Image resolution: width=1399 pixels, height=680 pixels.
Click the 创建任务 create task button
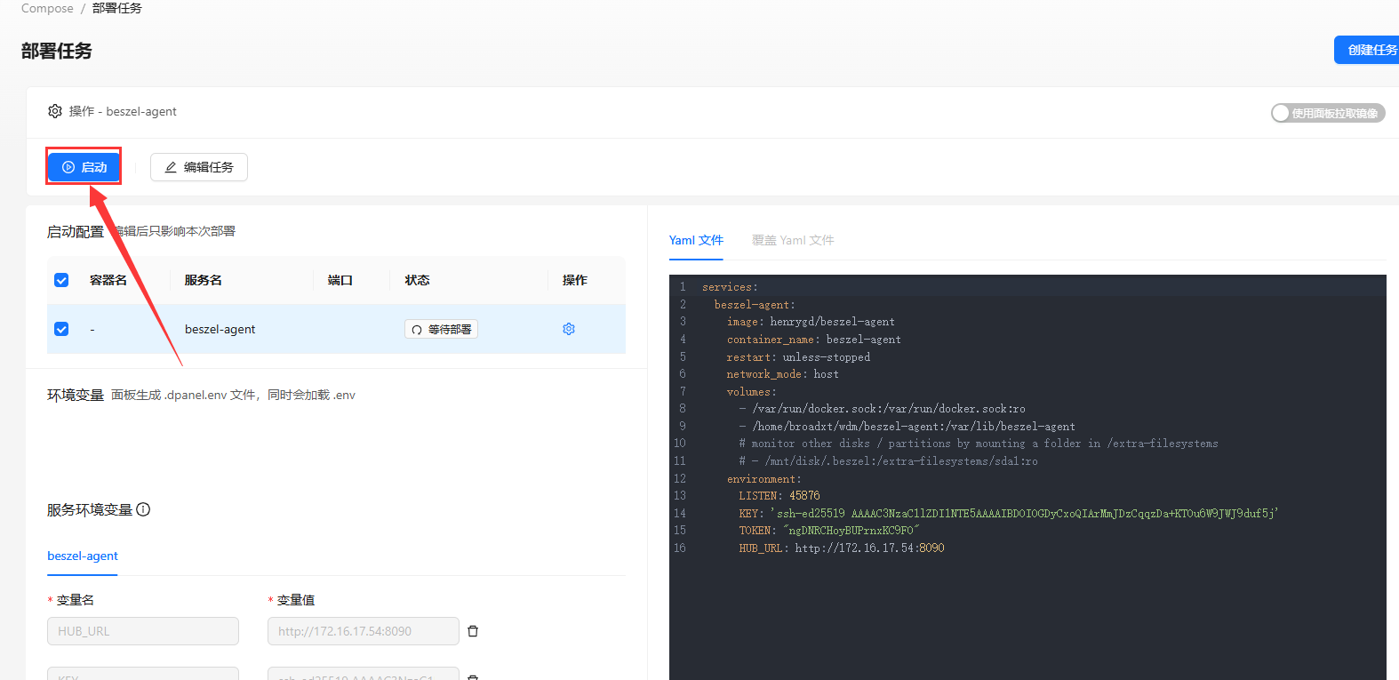point(1367,50)
